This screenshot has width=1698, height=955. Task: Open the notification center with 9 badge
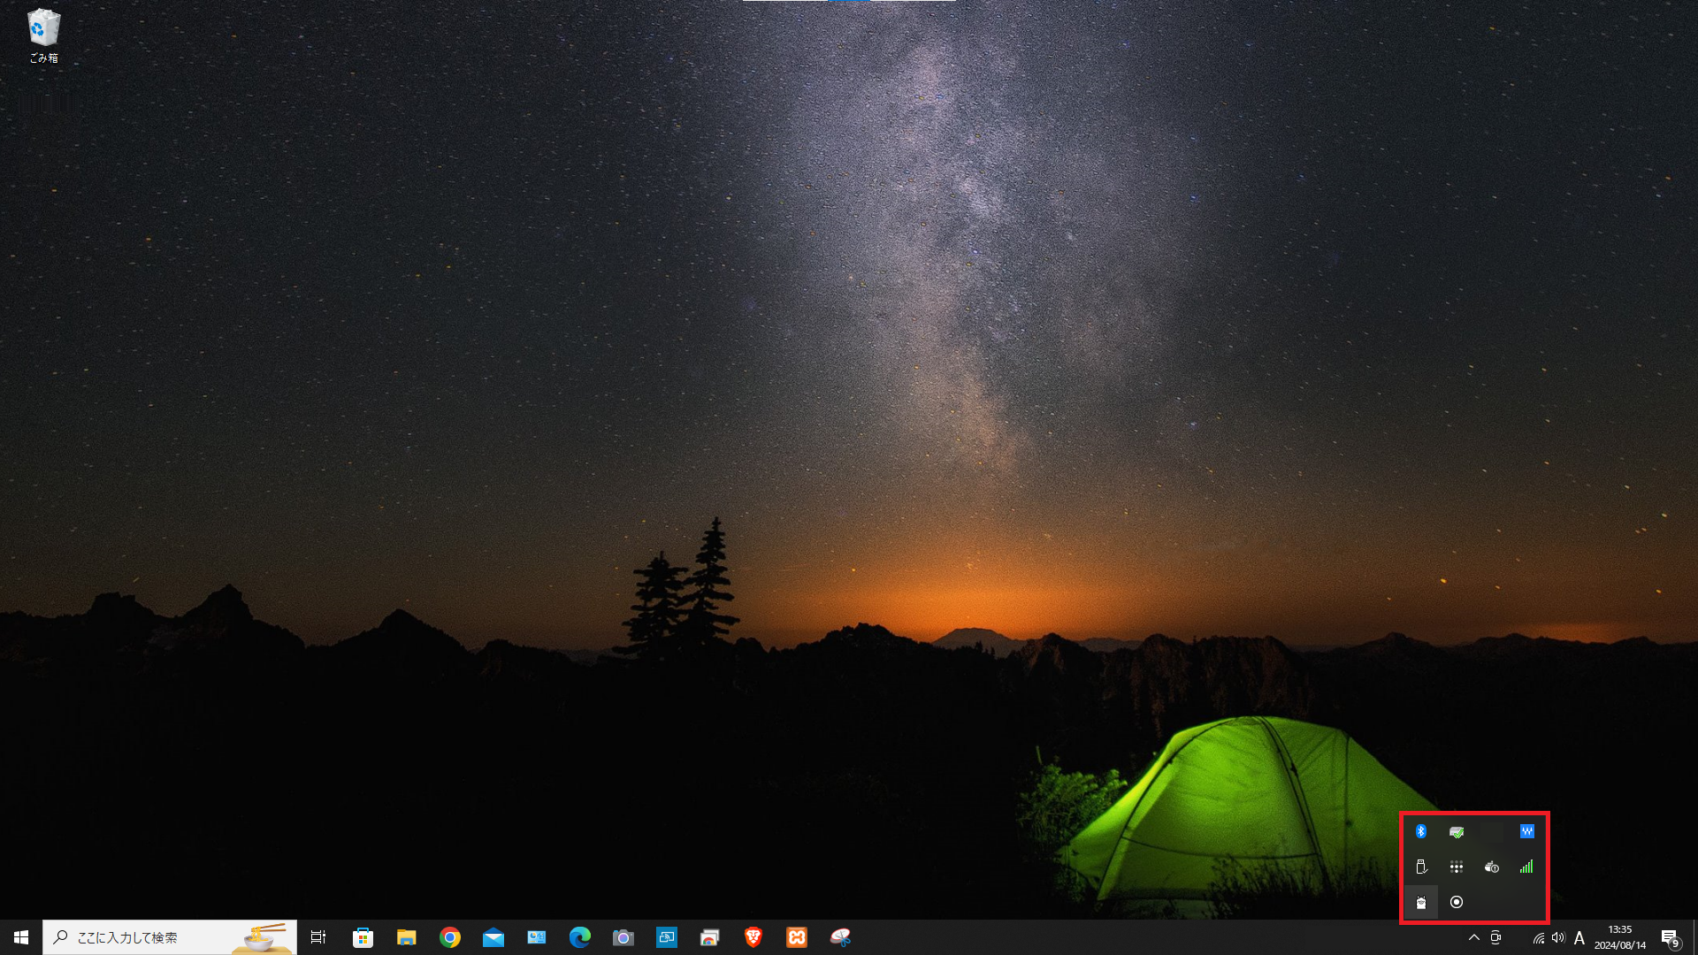point(1671,937)
